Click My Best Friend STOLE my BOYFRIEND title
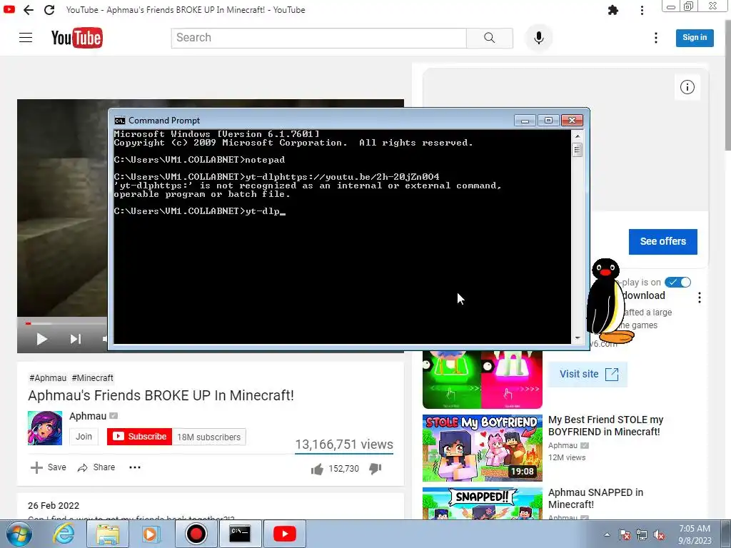 pyautogui.click(x=605, y=426)
